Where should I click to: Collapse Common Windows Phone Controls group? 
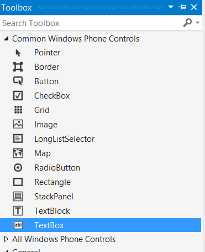7,39
